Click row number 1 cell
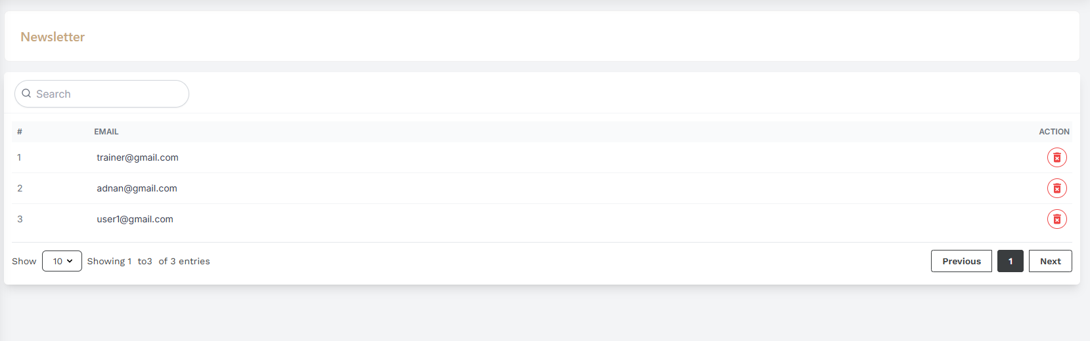Screen dimensions: 1090x341 click(x=19, y=157)
